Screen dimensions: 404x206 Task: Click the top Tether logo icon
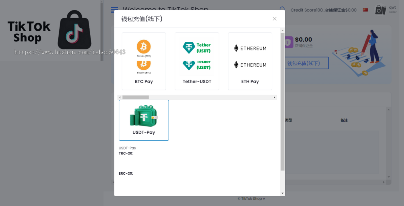[197, 48]
